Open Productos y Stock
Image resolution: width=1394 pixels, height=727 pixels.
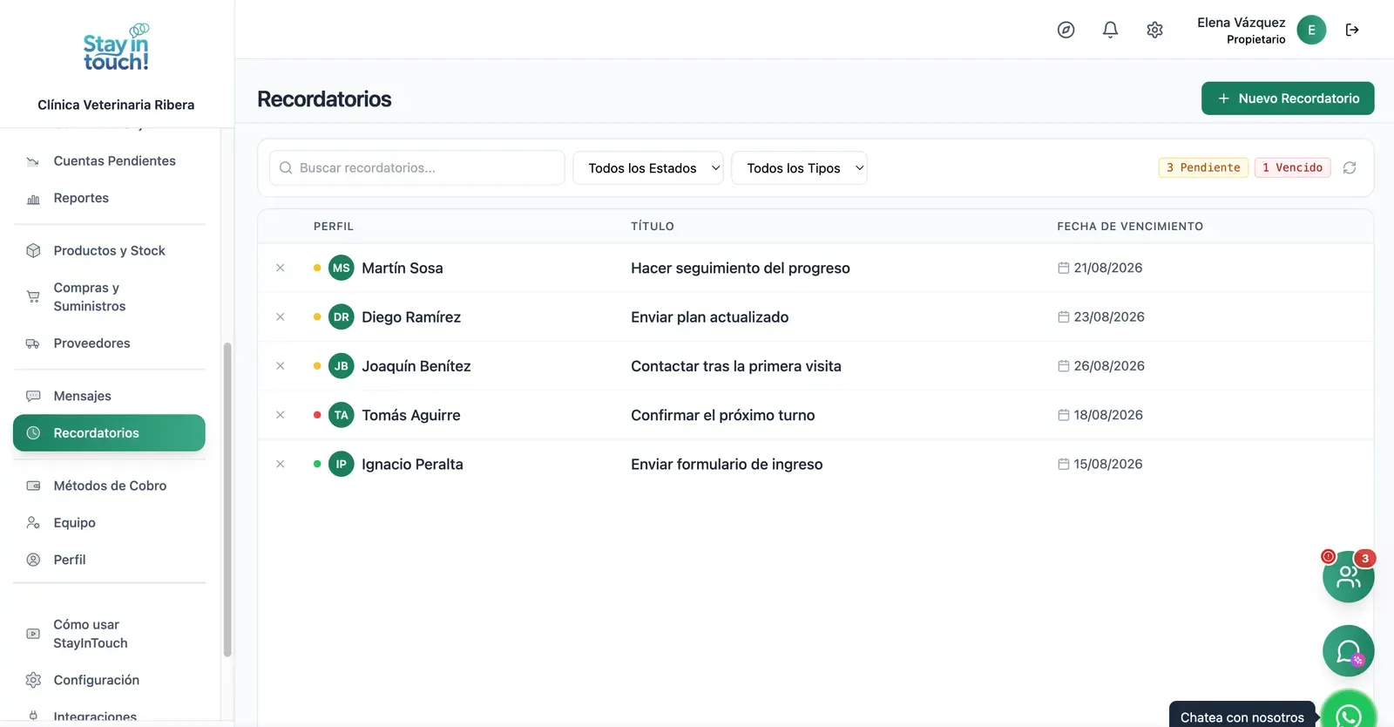(109, 251)
